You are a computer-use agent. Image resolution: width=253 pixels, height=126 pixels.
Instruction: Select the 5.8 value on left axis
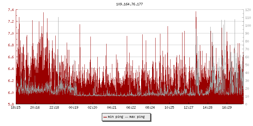(x=11, y=104)
